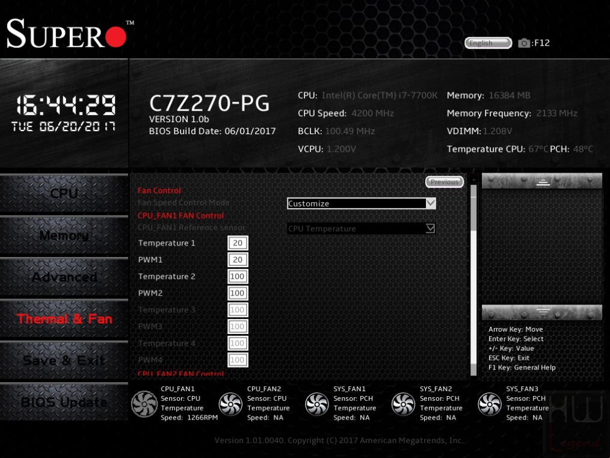The image size is (610, 458).
Task: Click the CPU_FAN1 fan icon
Action: click(x=144, y=404)
